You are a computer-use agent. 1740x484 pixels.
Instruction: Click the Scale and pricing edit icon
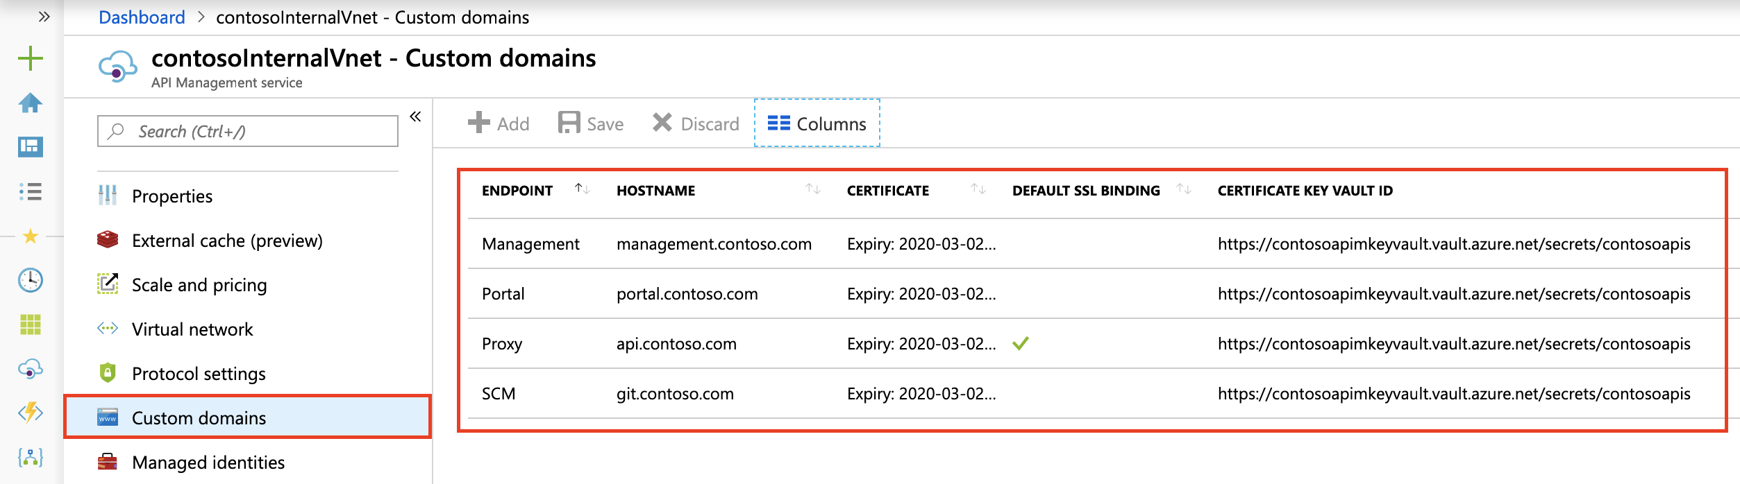coord(108,284)
